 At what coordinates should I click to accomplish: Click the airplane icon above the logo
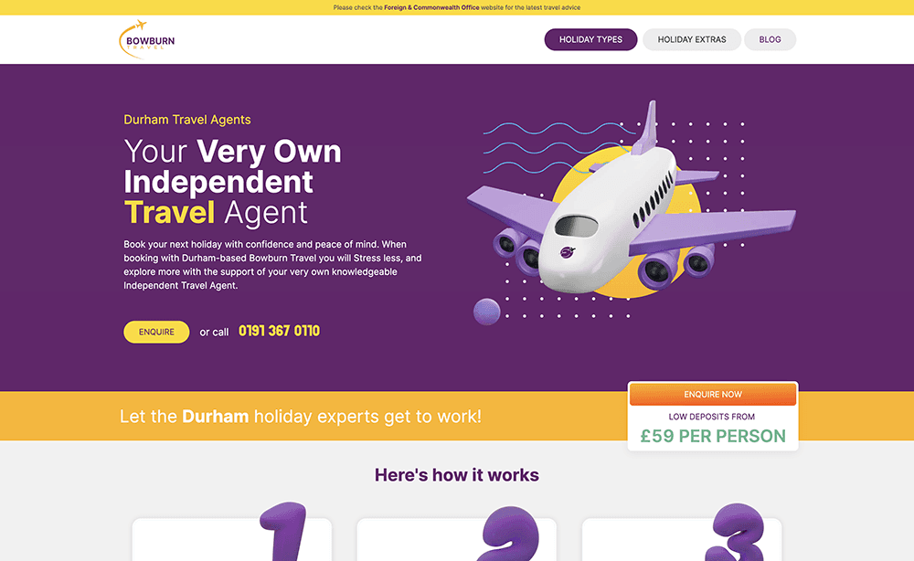(140, 25)
